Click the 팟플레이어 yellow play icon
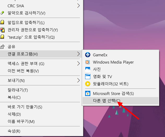 click(x=88, y=84)
